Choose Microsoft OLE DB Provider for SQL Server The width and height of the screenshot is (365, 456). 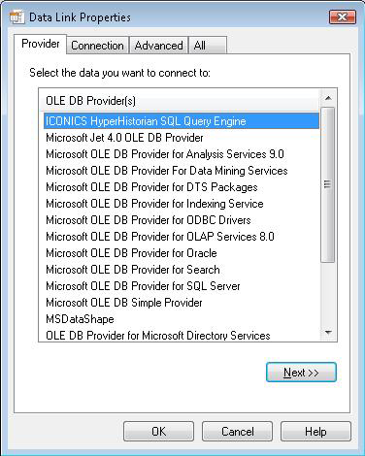coord(182,286)
